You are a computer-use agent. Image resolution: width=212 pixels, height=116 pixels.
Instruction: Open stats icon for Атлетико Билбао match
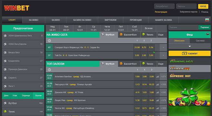(x=157, y=77)
